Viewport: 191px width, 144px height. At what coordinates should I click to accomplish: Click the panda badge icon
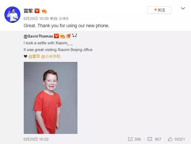coord(74,36)
